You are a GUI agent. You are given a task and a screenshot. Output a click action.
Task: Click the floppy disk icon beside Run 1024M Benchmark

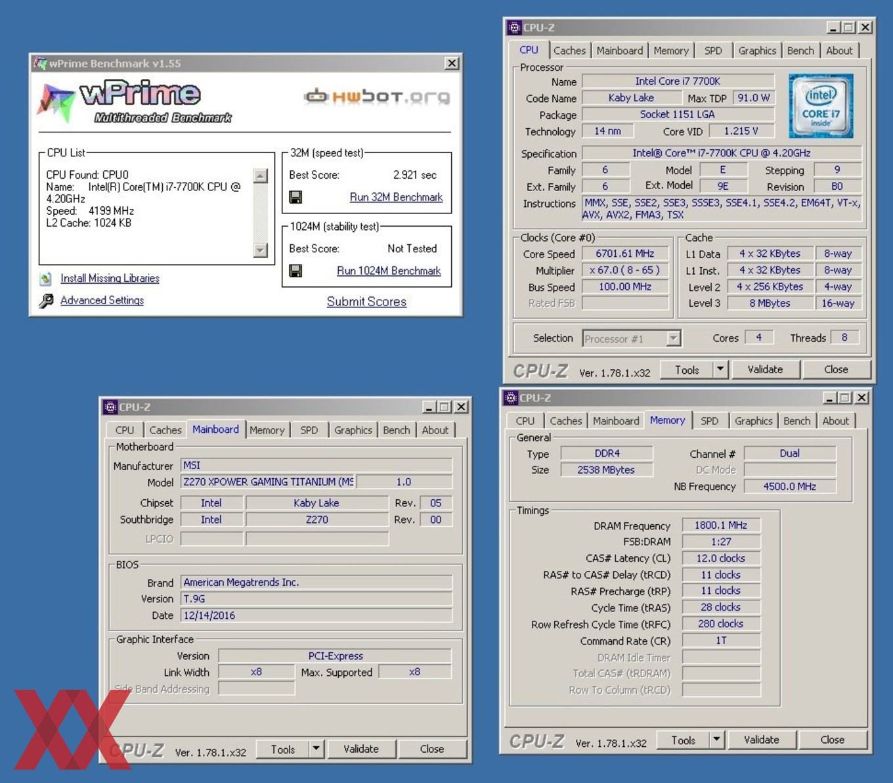coord(295,271)
